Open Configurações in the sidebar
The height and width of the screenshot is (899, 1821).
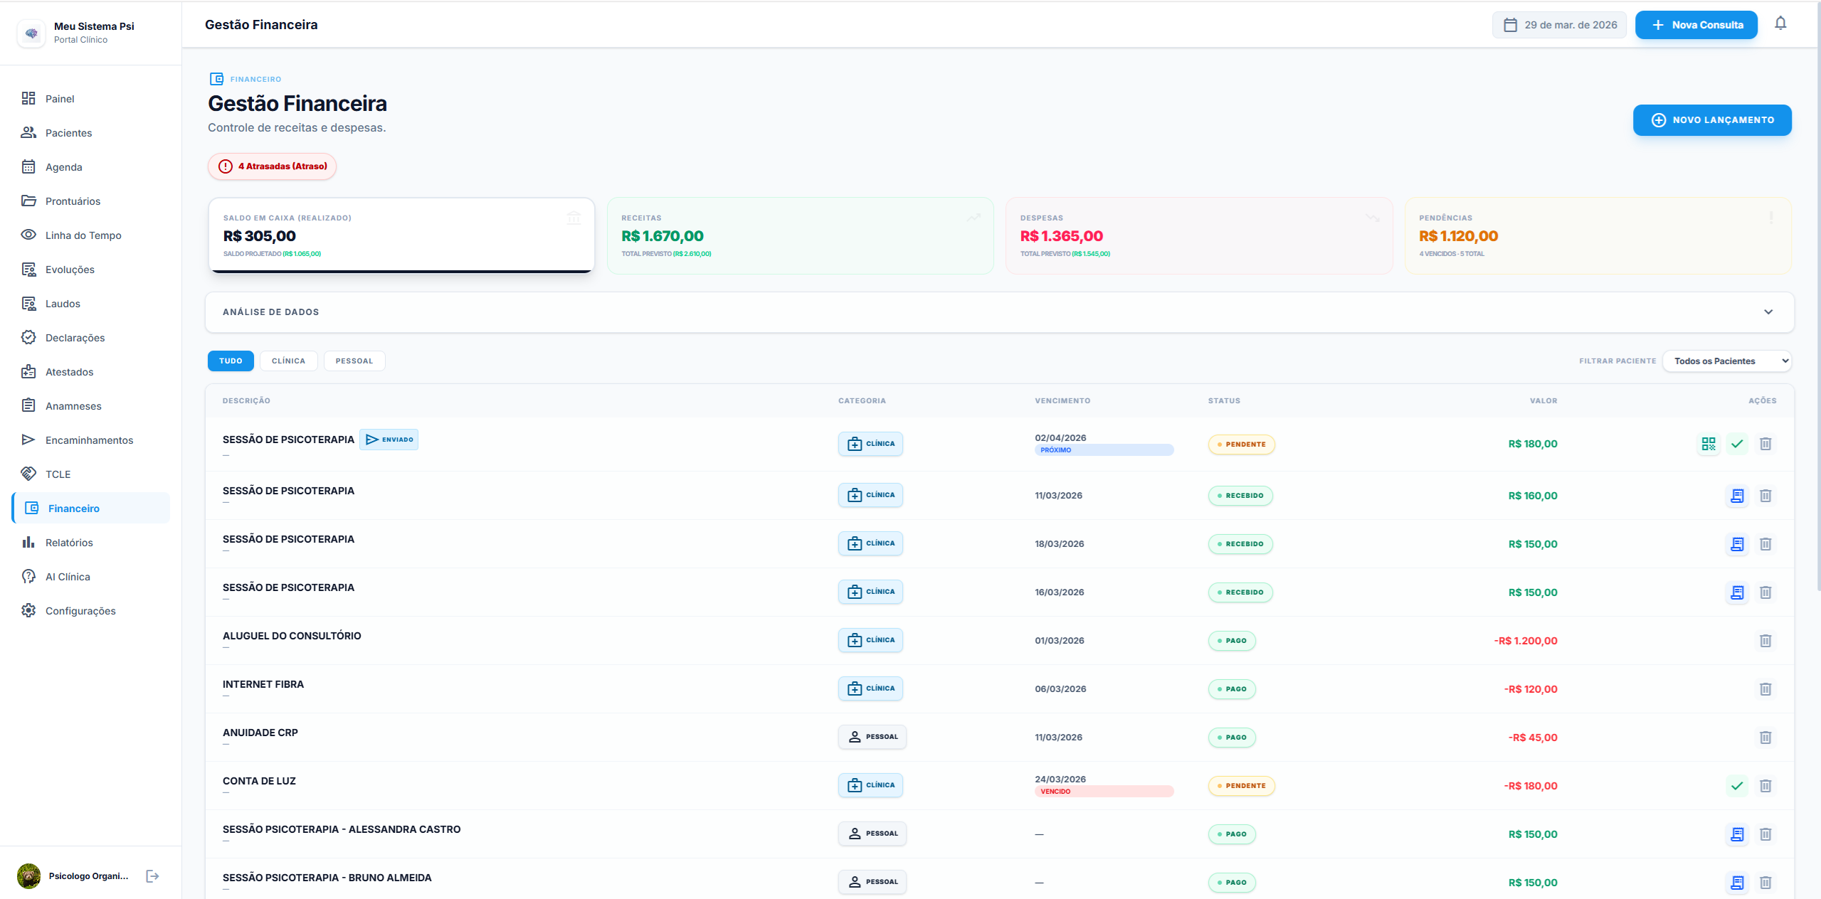91,611
